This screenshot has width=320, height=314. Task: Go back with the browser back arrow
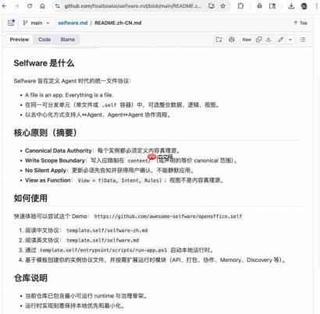[x=5, y=5]
